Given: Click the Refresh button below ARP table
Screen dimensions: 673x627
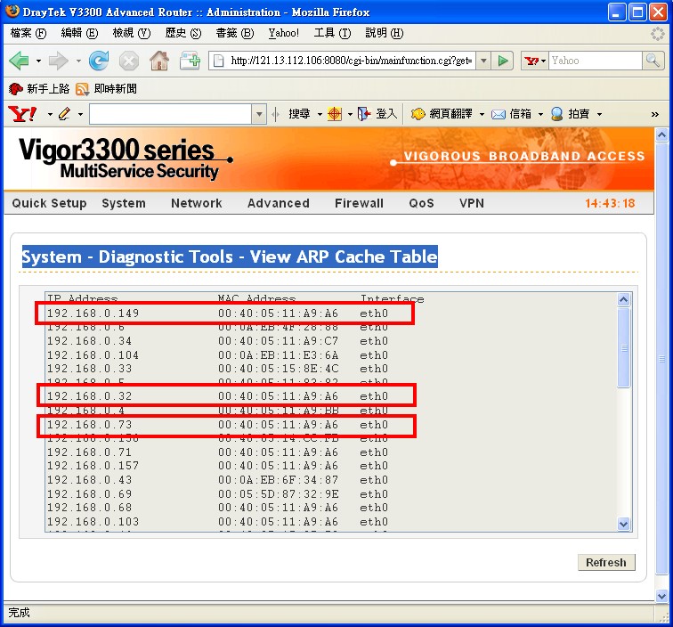Looking at the screenshot, I should [606, 562].
